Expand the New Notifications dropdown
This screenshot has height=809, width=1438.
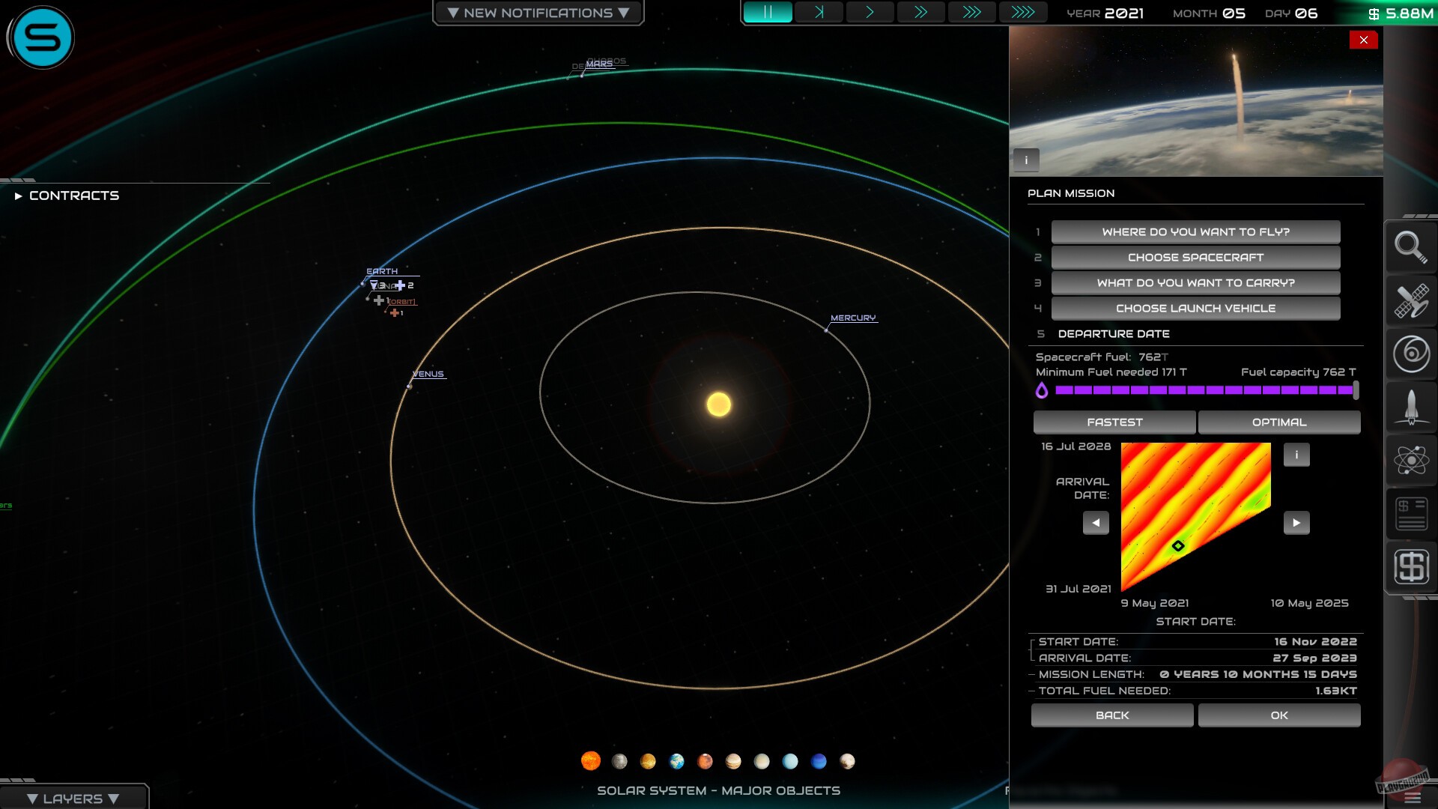(538, 13)
